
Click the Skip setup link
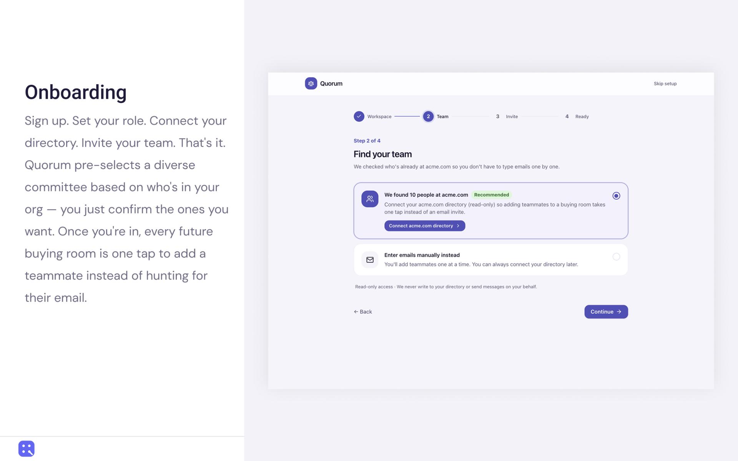[665, 84]
